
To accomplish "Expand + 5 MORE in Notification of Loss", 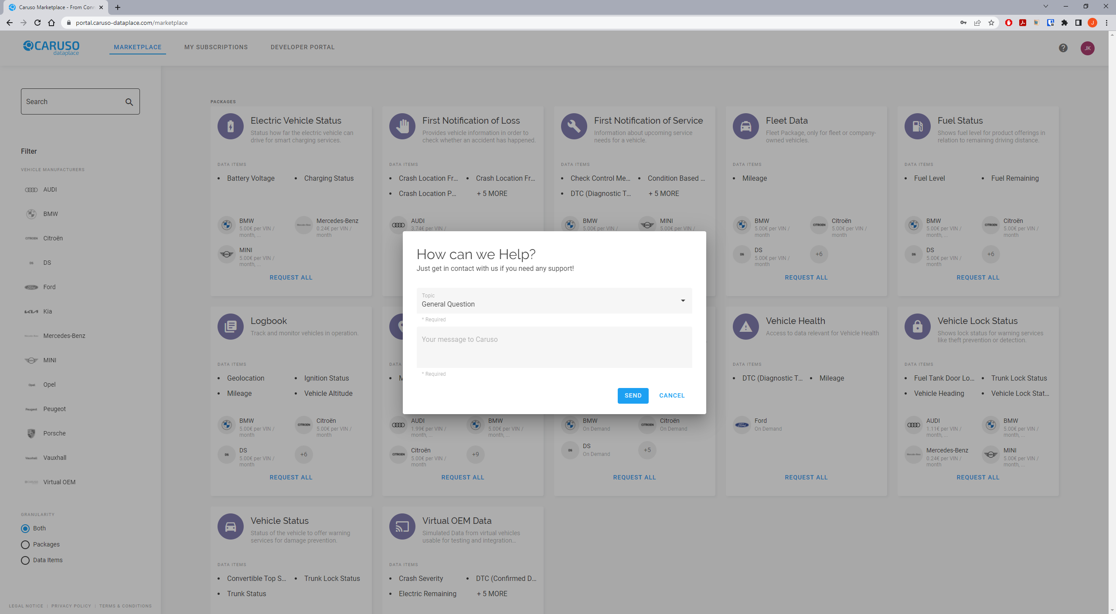I will point(492,194).
